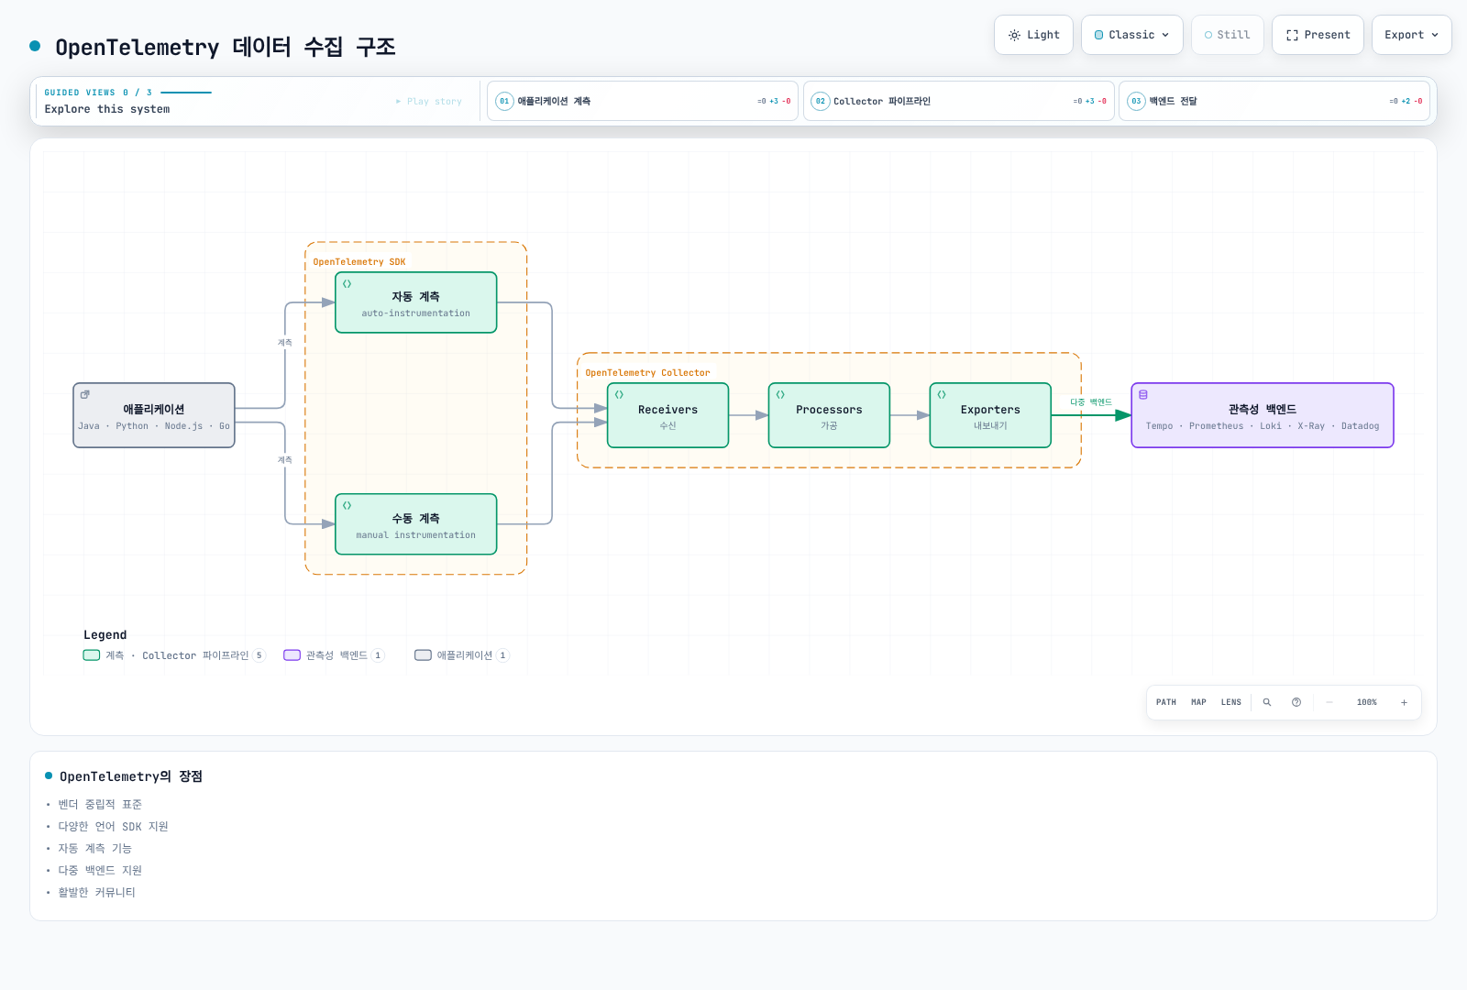Toggle legend filter 관측성 백엔드
Viewport: 1467px width, 990px height.
335,655
